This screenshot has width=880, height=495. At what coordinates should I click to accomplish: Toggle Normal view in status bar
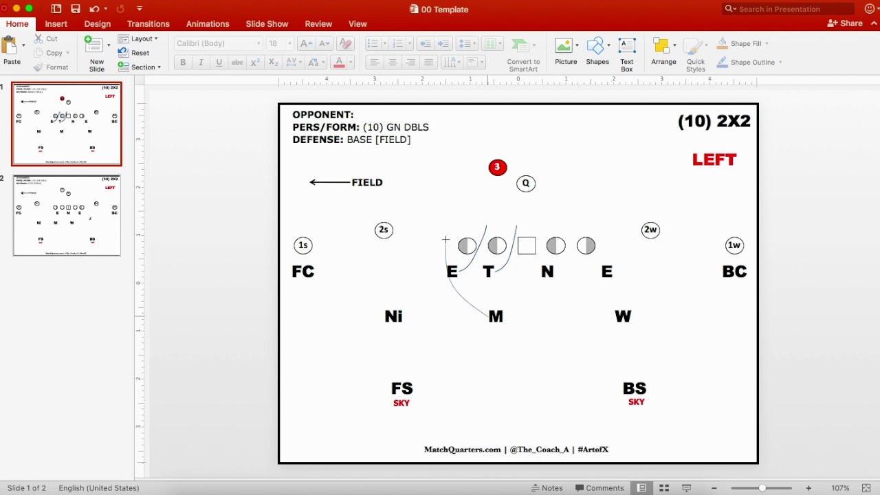click(641, 488)
